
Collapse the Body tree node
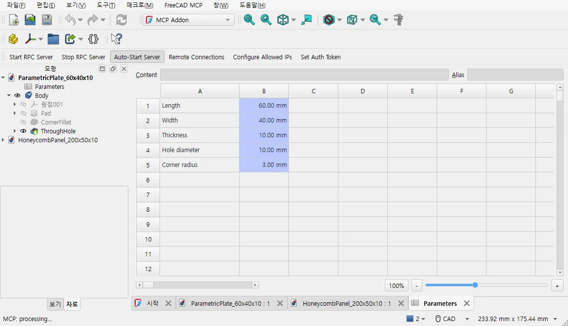click(9, 96)
